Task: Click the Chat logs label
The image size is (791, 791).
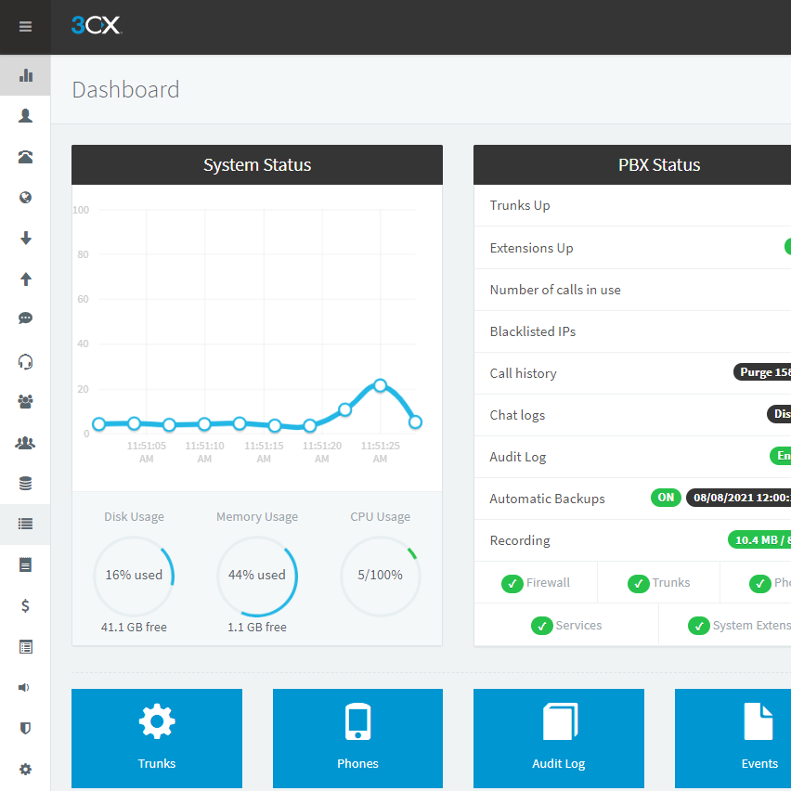Action: click(517, 415)
